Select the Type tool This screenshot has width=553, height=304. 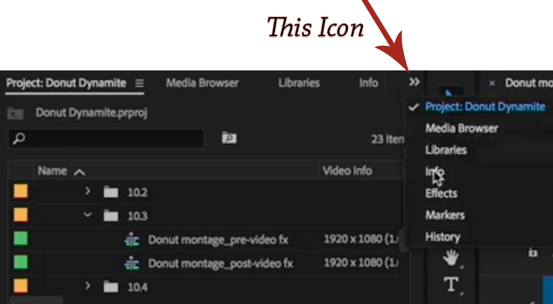point(451,284)
